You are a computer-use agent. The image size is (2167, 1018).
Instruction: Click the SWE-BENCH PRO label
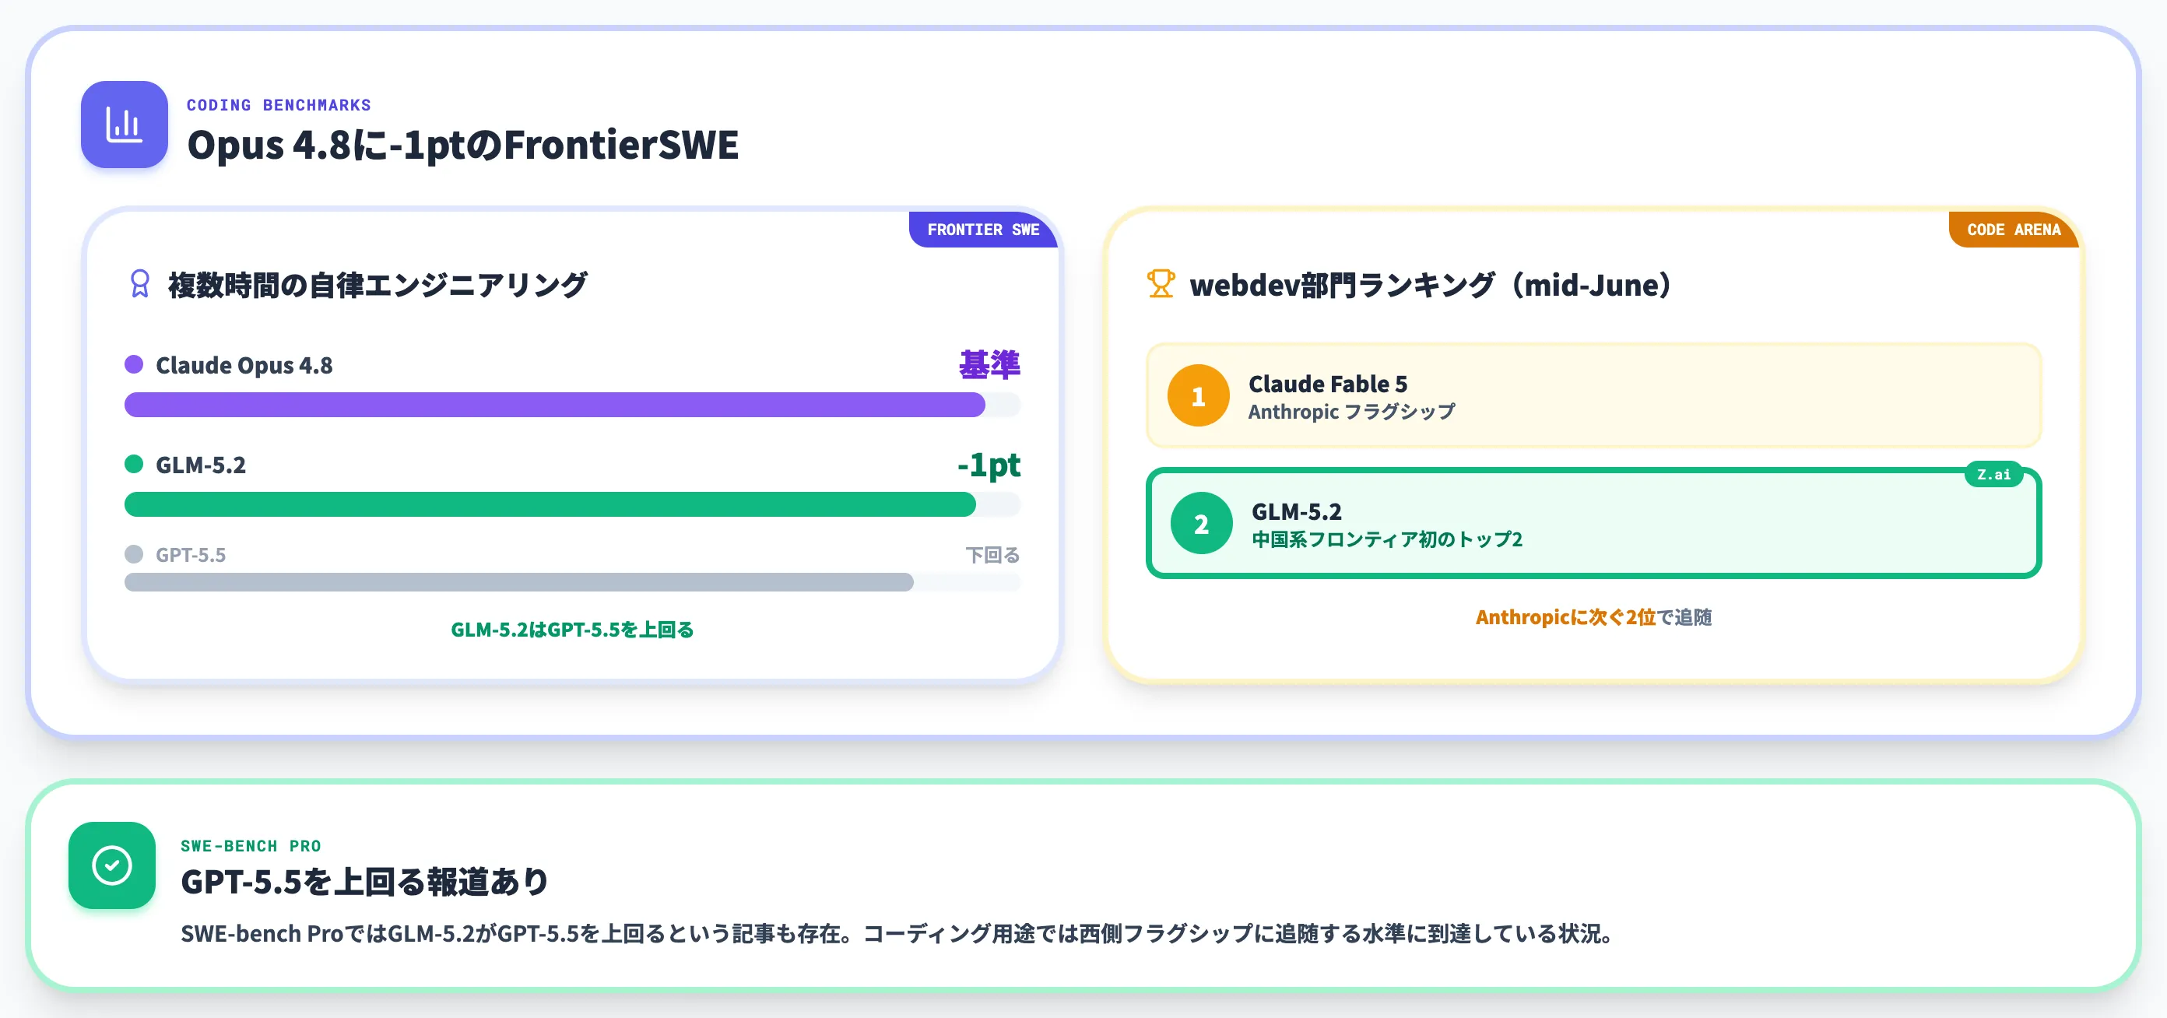click(x=251, y=845)
